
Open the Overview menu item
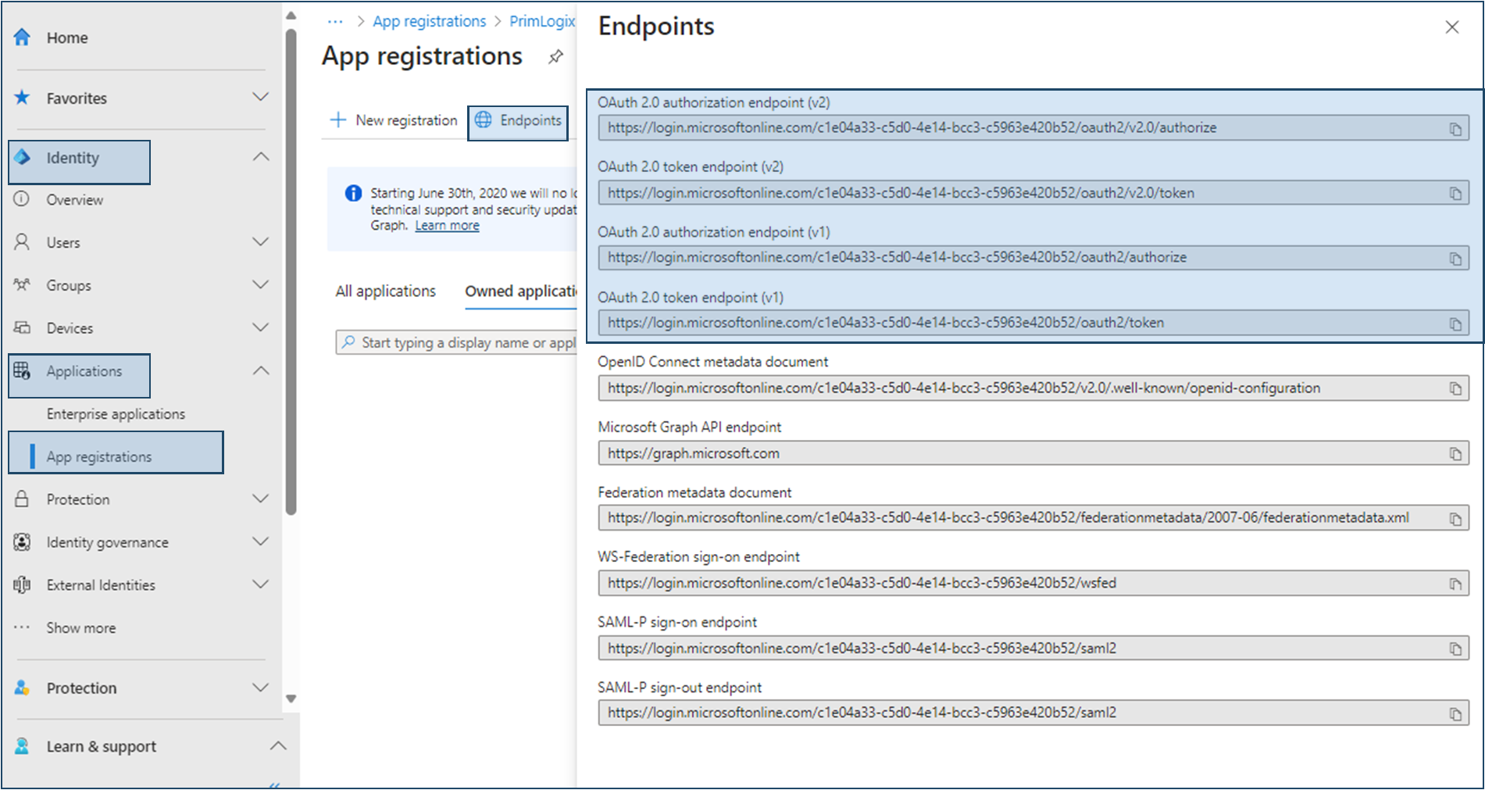tap(74, 200)
